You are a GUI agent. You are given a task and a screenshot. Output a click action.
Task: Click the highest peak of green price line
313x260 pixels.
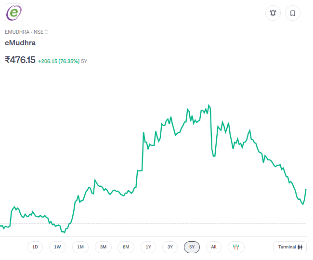pyautogui.click(x=209, y=105)
